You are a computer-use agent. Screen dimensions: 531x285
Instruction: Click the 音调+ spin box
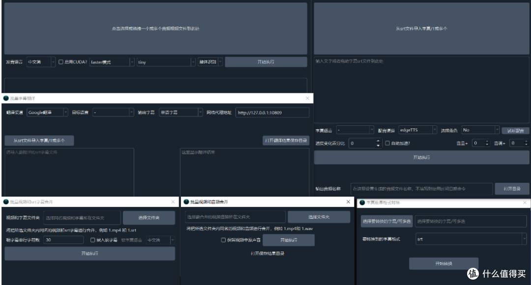(519, 143)
